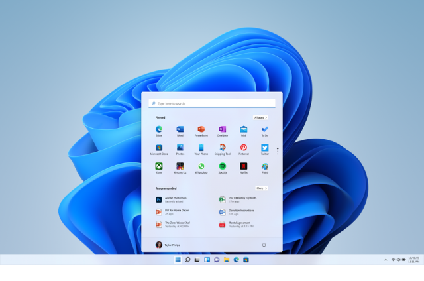
Task: Click All apps button
Action: [x=260, y=117]
